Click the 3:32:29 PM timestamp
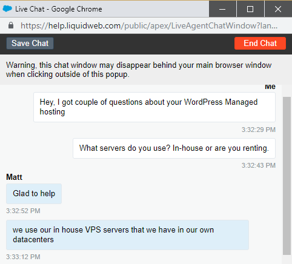Screen dimensions: 292x264 click(259, 130)
